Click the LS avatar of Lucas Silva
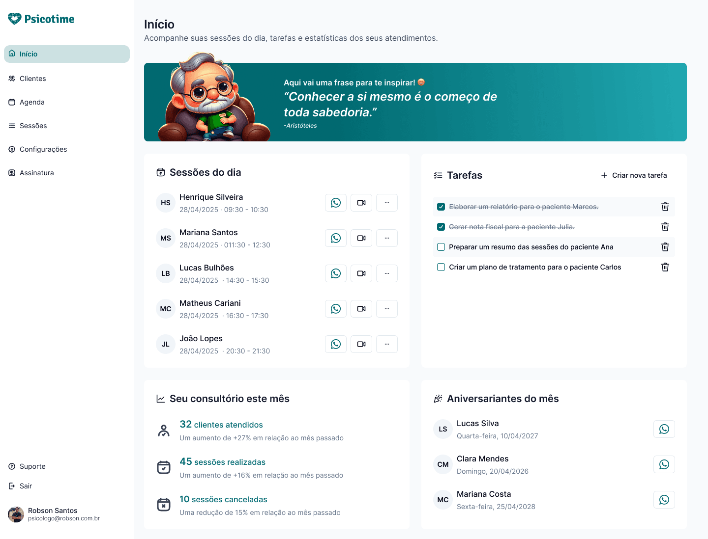The image size is (708, 539). [x=443, y=429]
